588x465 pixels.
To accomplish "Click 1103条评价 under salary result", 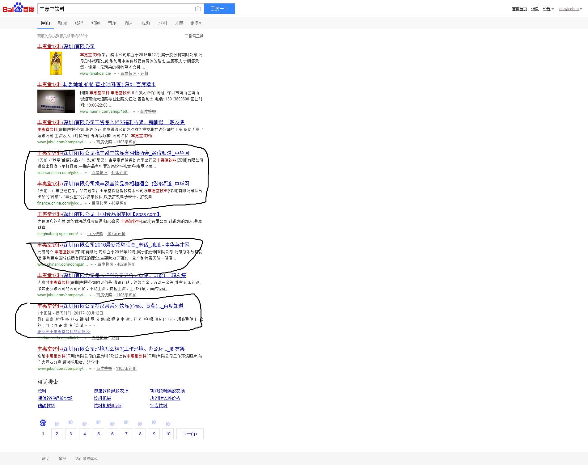I will coord(126,142).
